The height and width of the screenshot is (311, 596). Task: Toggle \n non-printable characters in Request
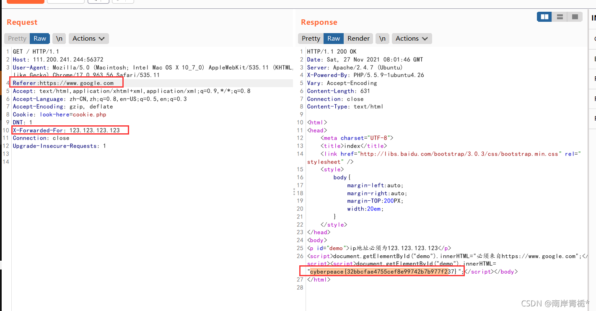(x=60, y=39)
